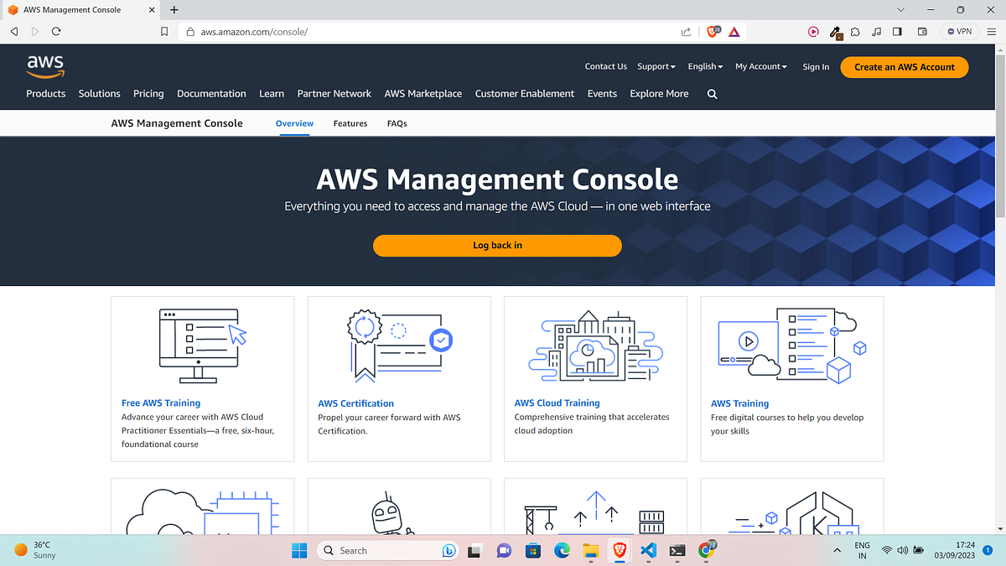Toggle Brave Shields for this site
Screen dimensions: 1006x566
click(710, 31)
